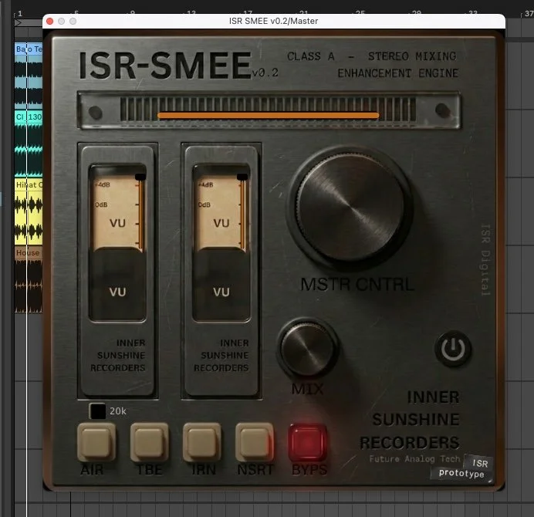Click bar 1 marker on timeline ruler
Screen dimensions: 534x517
pyautogui.click(x=20, y=14)
